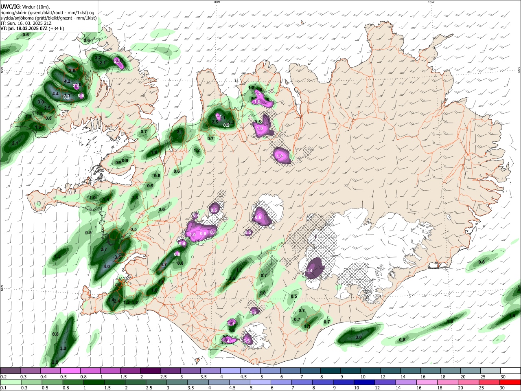Click the '4.2' precipitation value on the map
This screenshot has height=391, width=521.
pyautogui.click(x=68, y=81)
